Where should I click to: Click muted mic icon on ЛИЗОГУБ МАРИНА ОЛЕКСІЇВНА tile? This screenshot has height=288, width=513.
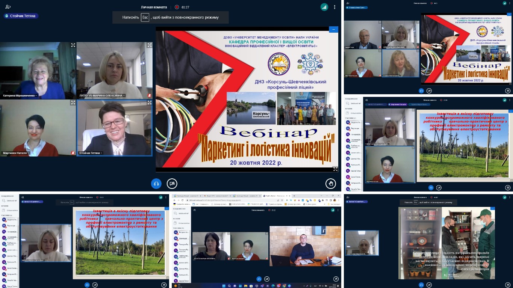click(150, 96)
